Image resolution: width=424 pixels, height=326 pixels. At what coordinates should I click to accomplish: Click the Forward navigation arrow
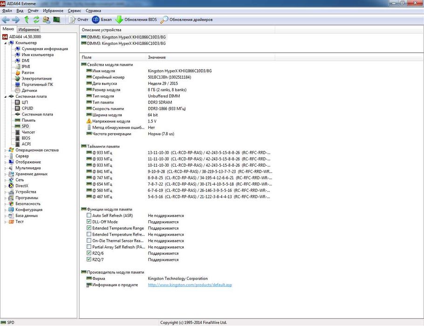point(16,20)
